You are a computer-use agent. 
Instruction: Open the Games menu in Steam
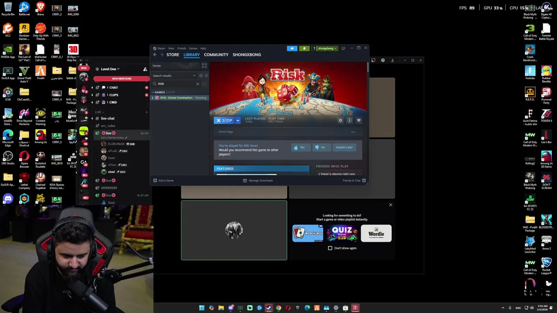[x=193, y=48]
